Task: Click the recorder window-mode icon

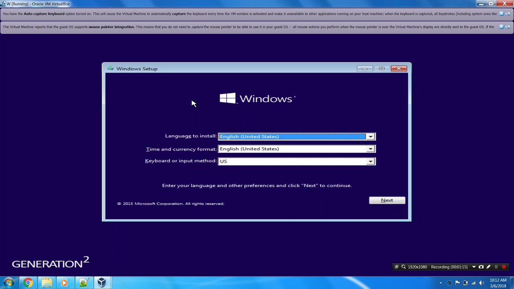Action: 396,267
